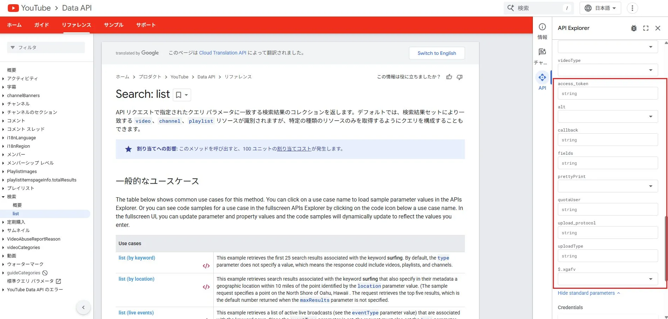This screenshot has width=668, height=319.
Task: Open the three-dot more options menu
Action: pos(632,8)
